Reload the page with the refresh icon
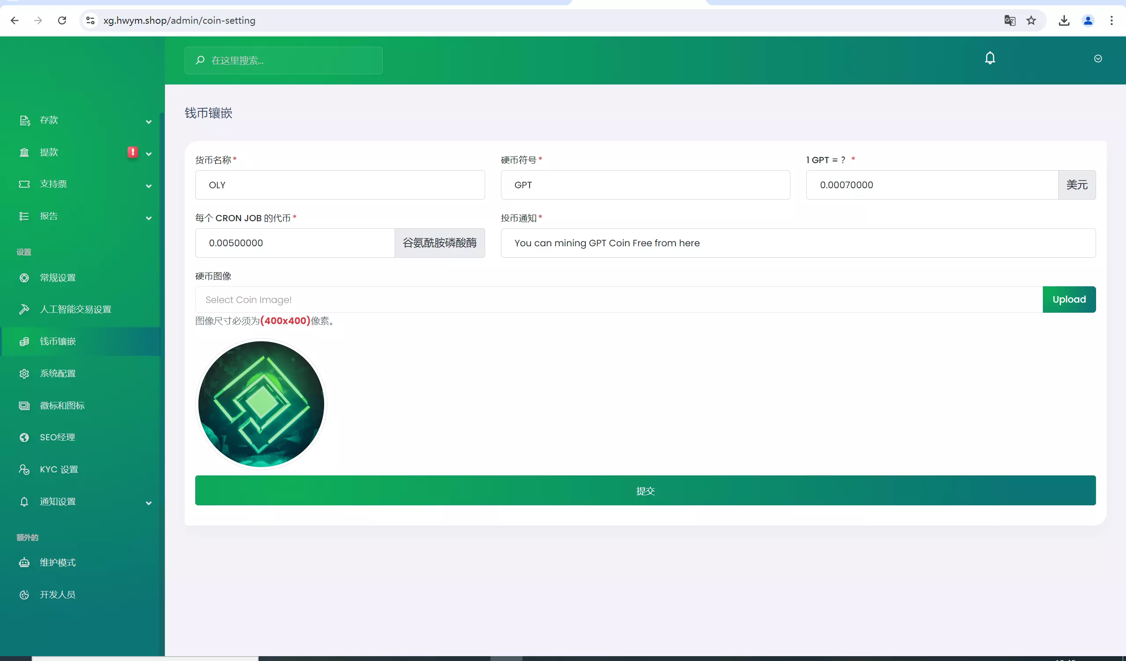1126x661 pixels. tap(62, 21)
